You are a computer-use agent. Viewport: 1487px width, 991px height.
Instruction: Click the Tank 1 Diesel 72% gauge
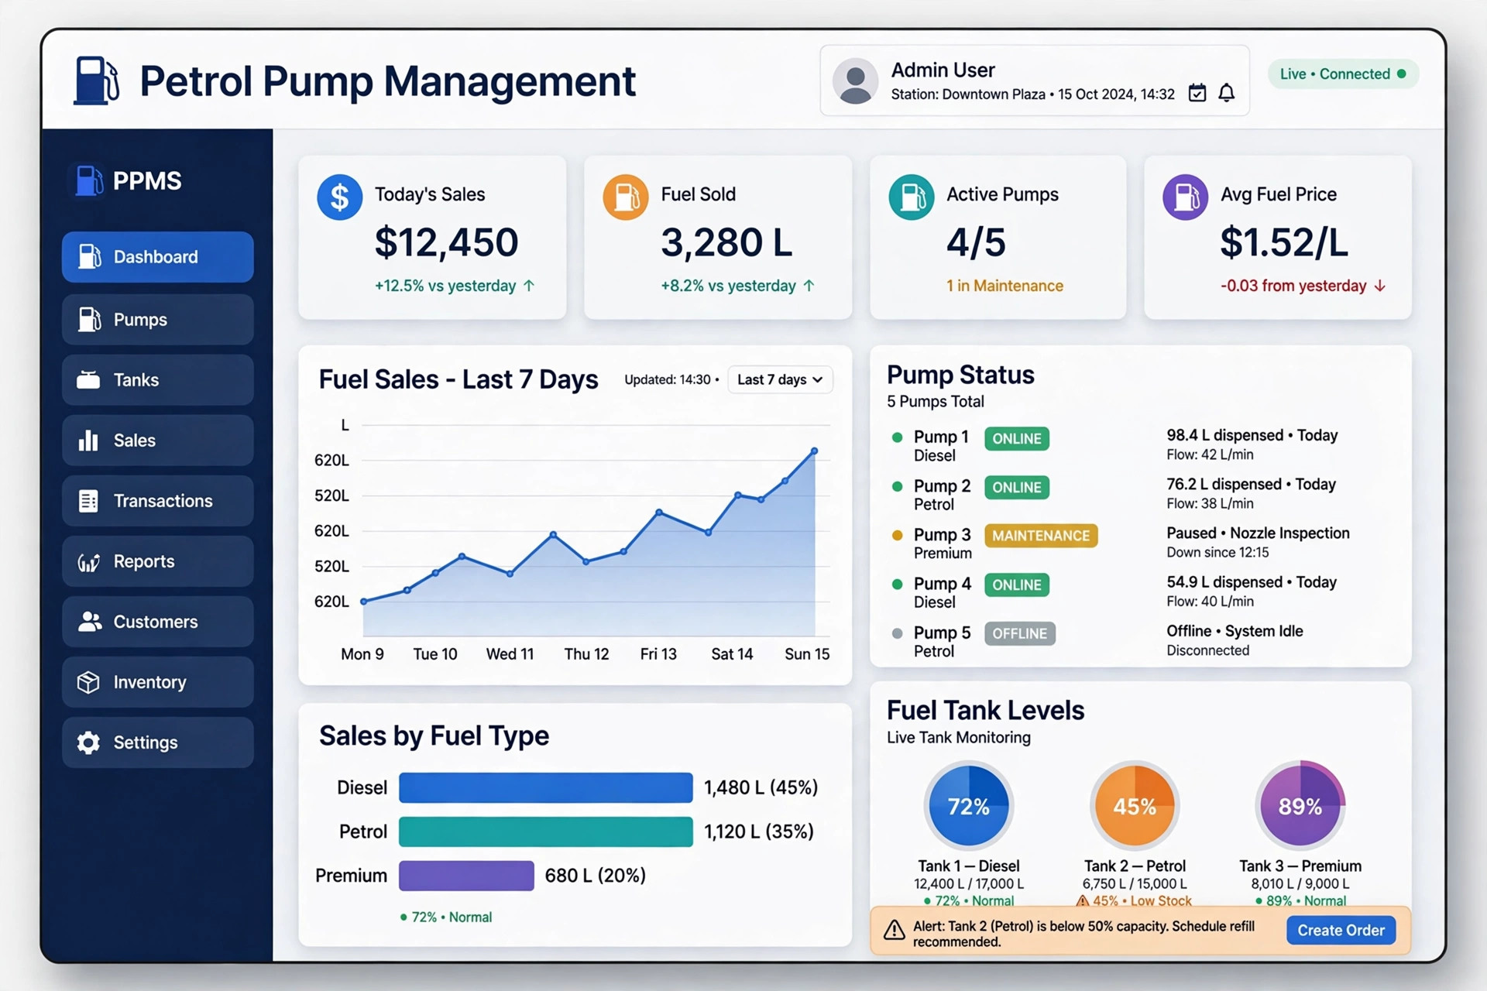point(969,806)
